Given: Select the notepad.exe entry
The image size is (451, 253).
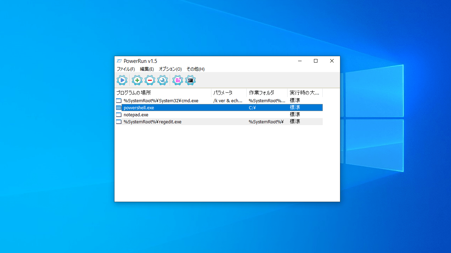Looking at the screenshot, I should pyautogui.click(x=218, y=115).
